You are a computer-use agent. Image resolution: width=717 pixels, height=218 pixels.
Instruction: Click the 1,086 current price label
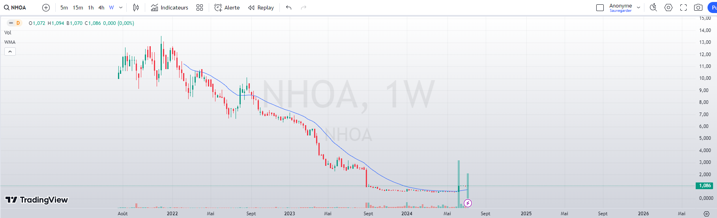705,186
